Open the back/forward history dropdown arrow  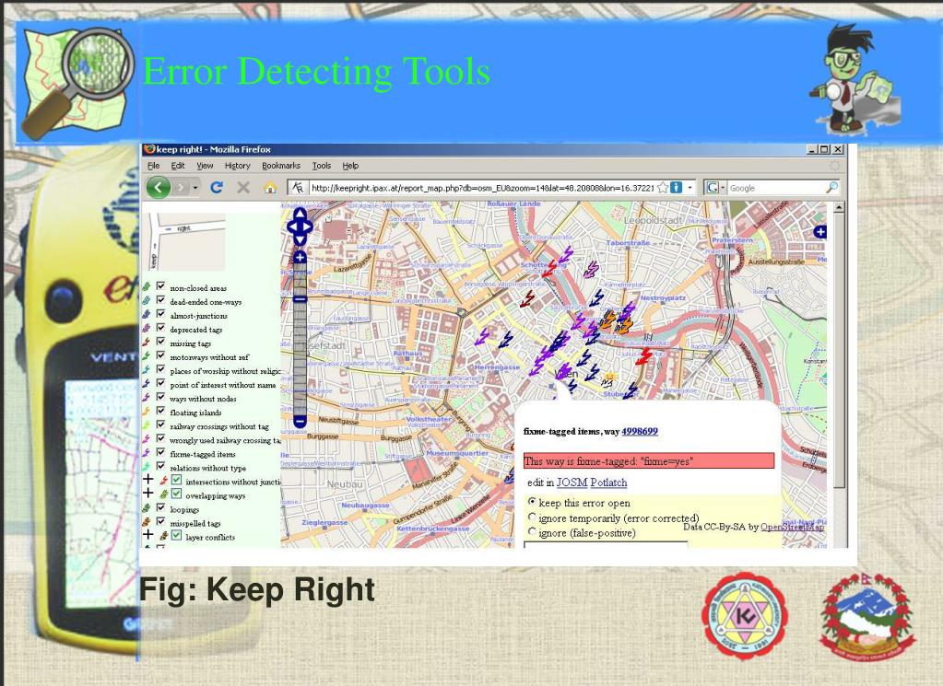[195, 188]
